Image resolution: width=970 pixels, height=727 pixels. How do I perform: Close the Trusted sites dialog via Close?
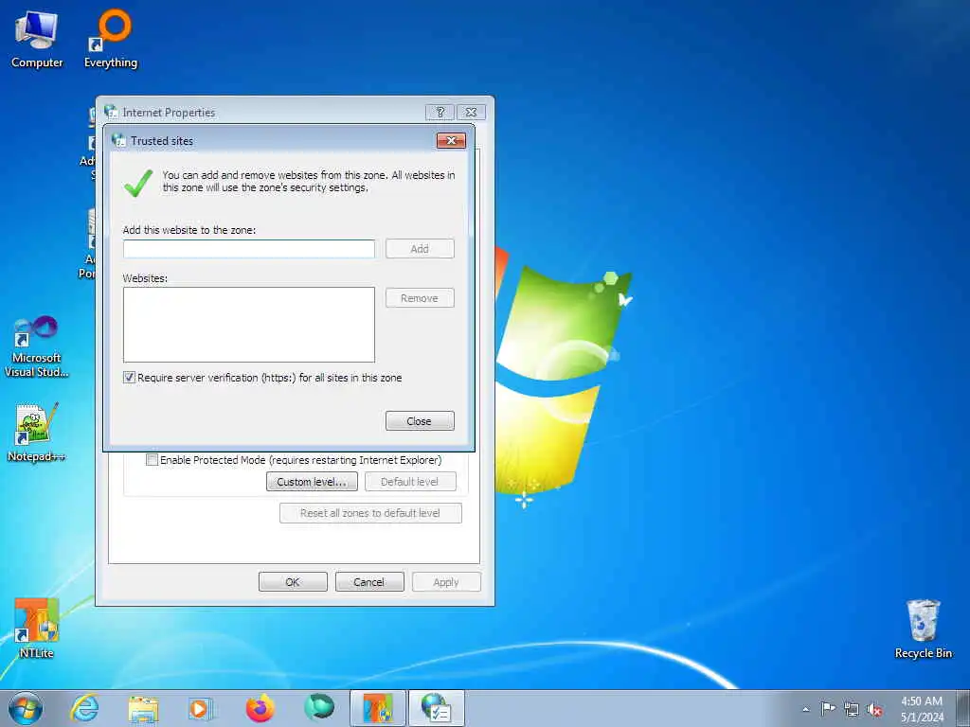[x=420, y=421]
